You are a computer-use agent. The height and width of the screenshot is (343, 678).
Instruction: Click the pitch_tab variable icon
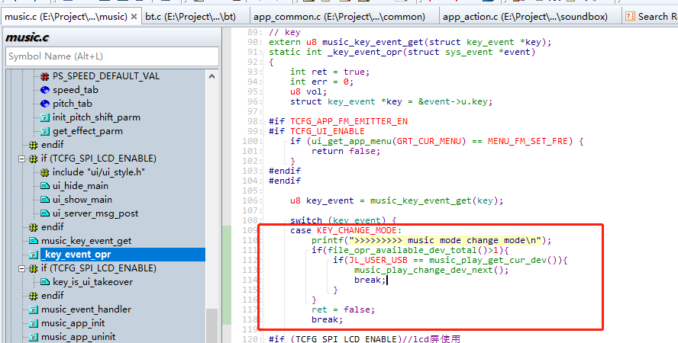coord(44,104)
